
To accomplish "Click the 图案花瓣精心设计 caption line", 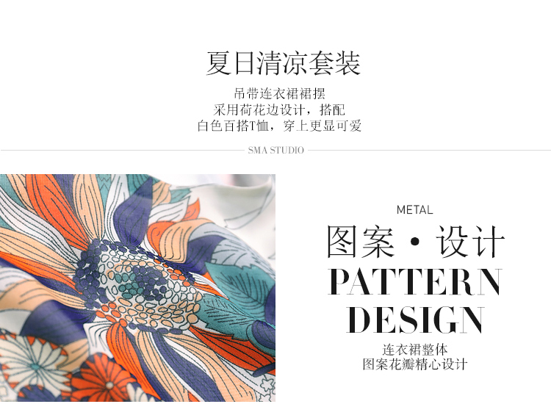I will 415,364.
